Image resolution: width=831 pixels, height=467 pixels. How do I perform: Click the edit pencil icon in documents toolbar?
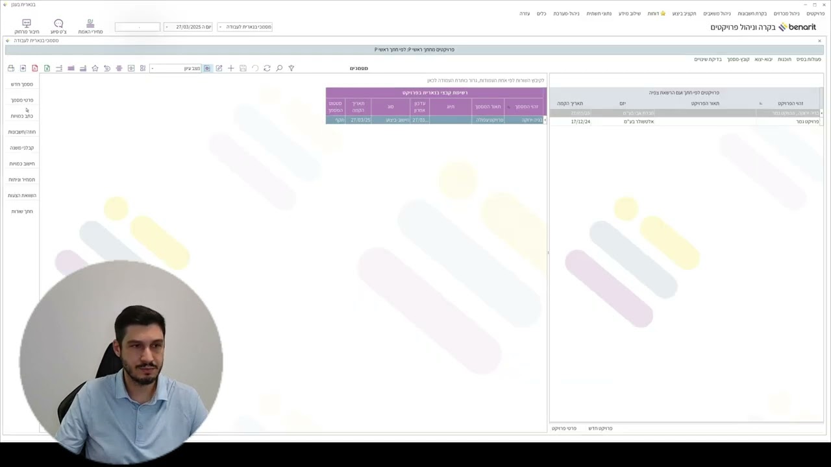(x=219, y=68)
